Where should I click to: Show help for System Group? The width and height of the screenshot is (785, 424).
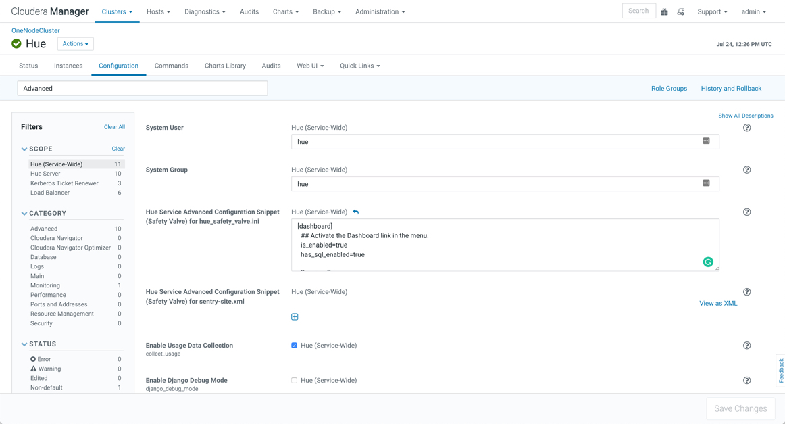pyautogui.click(x=747, y=170)
